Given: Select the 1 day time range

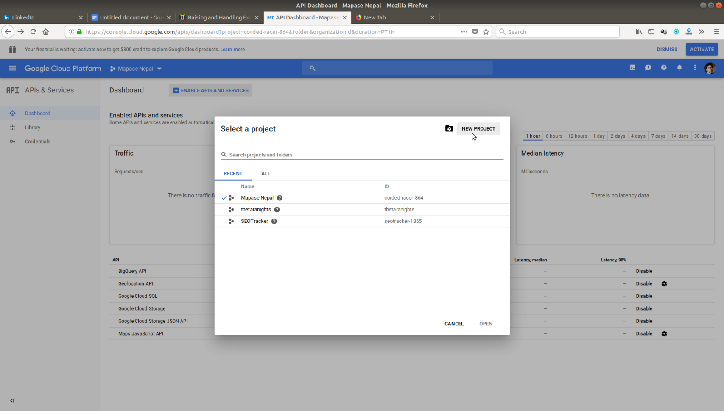Looking at the screenshot, I should pos(598,136).
